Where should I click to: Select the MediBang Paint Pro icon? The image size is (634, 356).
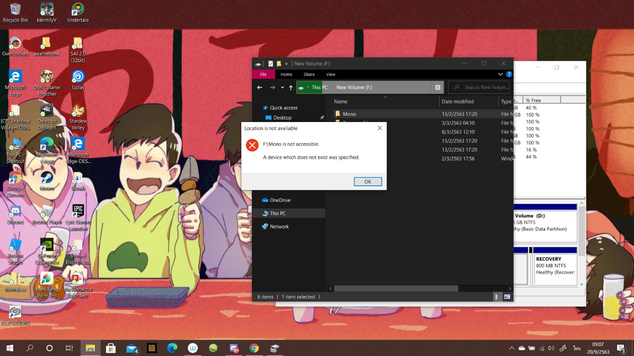point(46,285)
